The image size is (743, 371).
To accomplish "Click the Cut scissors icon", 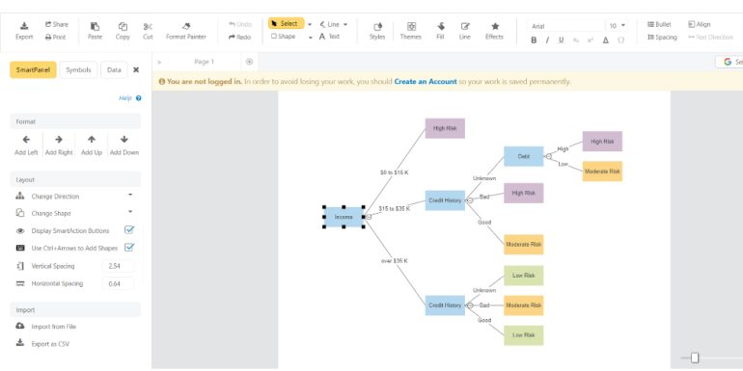I will click(x=148, y=27).
